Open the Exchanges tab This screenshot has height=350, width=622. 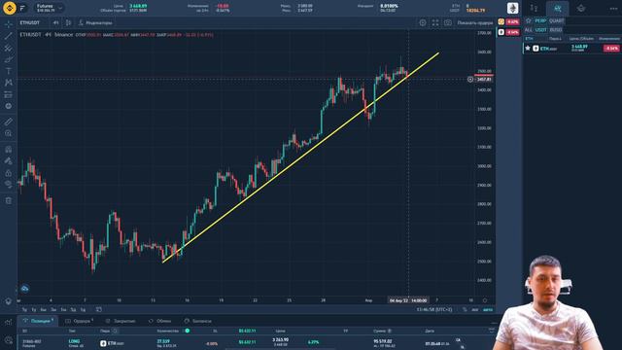[159, 321]
